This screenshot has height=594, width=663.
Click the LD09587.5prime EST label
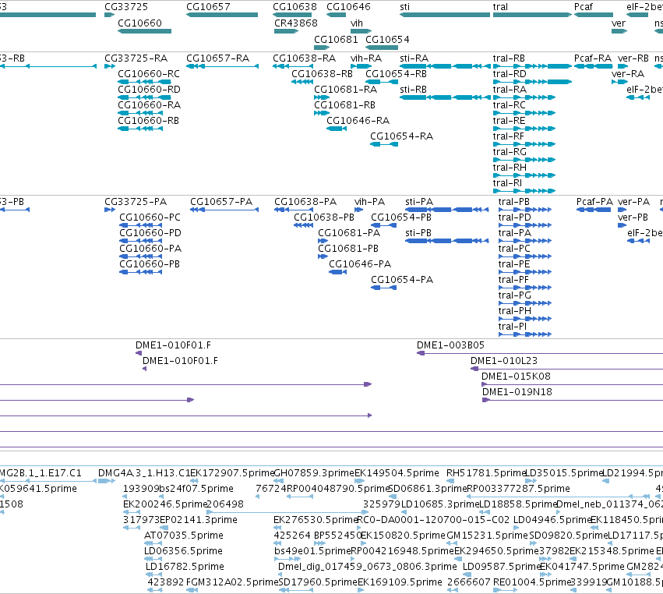tap(502, 567)
